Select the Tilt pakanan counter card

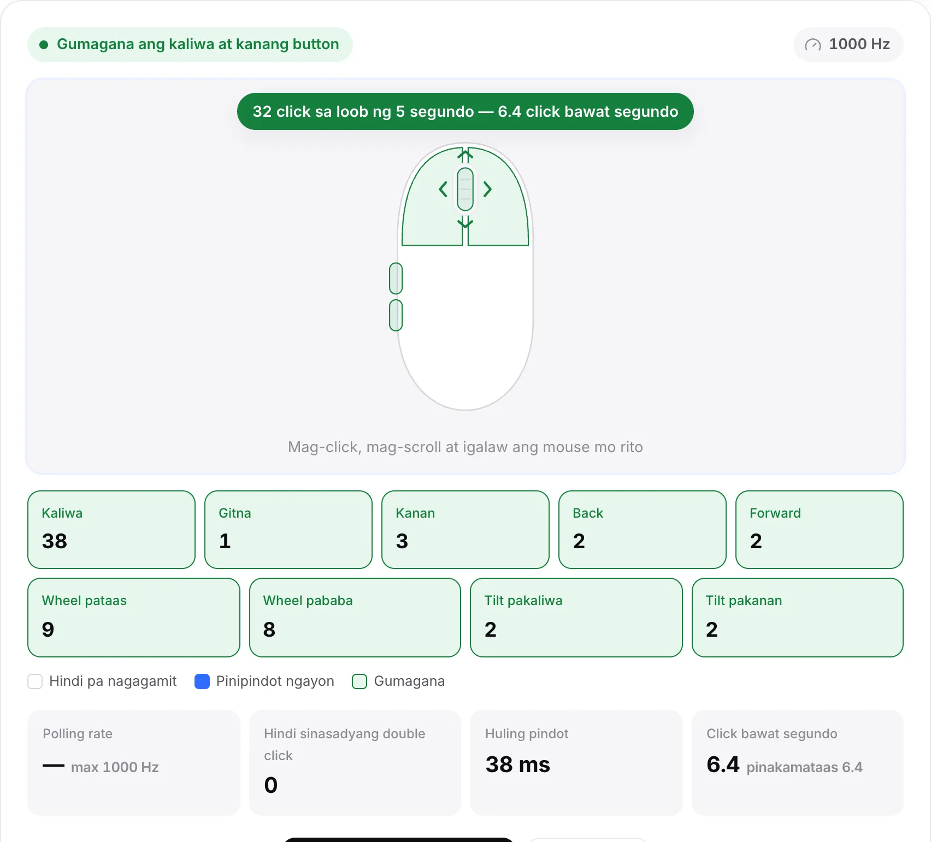(x=798, y=618)
